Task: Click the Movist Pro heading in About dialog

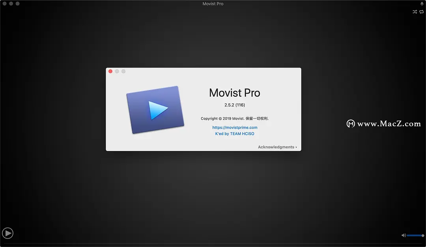Action: pos(235,93)
